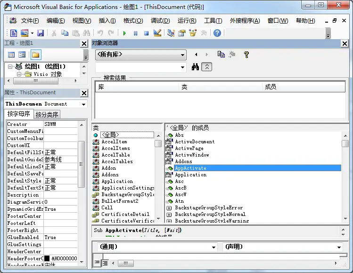Run the macro with the green play icon
Image resolution: width=353 pixels, height=273 pixels.
tap(124, 33)
